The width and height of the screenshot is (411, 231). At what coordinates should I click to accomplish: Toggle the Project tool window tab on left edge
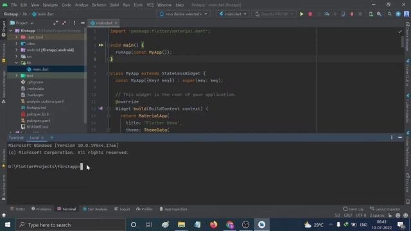(3, 29)
